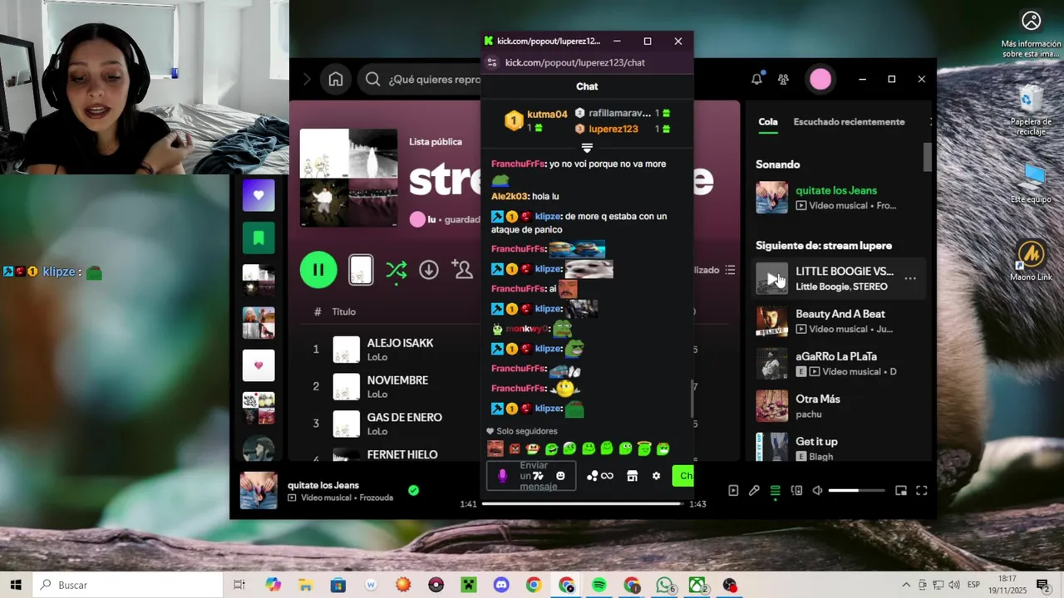The height and width of the screenshot is (598, 1064).
Task: Show lyrics microphone icon
Action: click(754, 491)
